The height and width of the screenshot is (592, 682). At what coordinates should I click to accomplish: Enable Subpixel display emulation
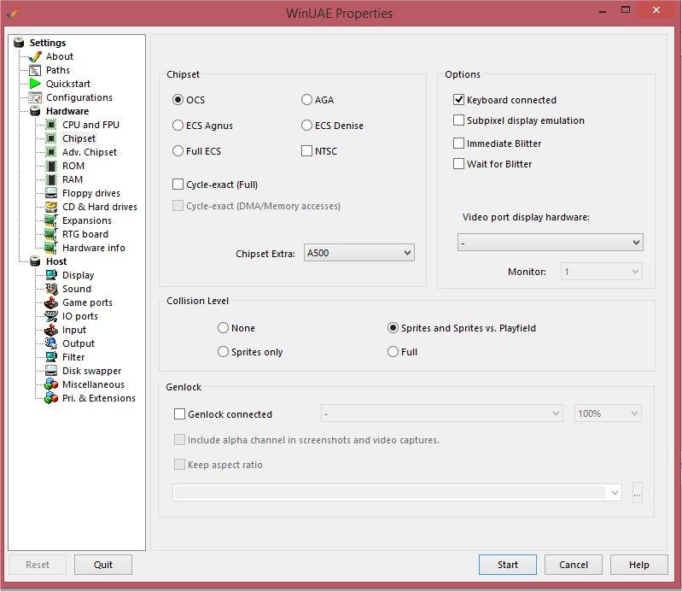pos(458,120)
